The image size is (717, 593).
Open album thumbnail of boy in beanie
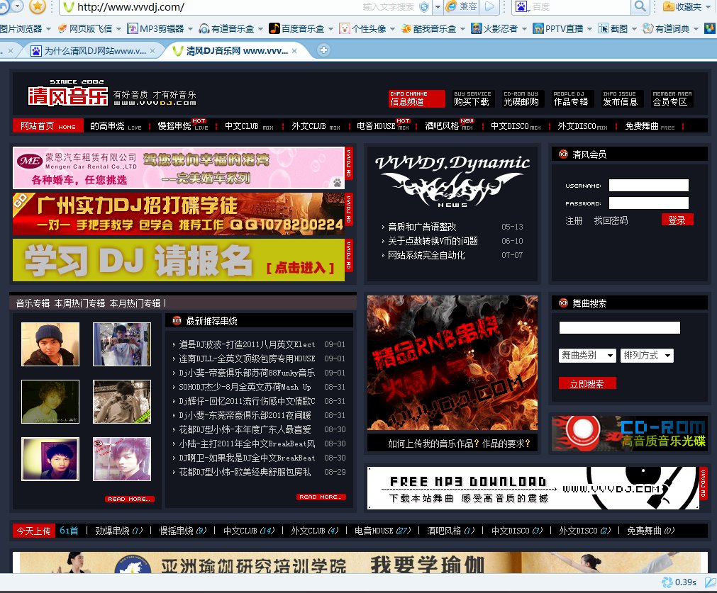click(50, 344)
